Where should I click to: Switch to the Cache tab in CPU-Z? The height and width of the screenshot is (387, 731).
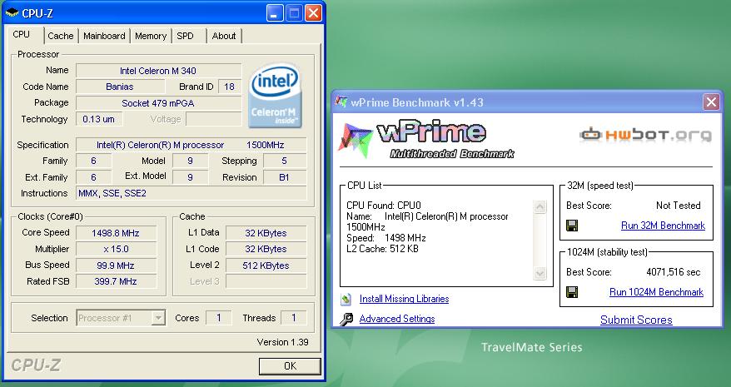[x=61, y=36]
